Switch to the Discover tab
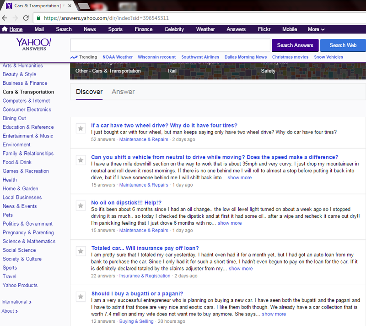 89,92
